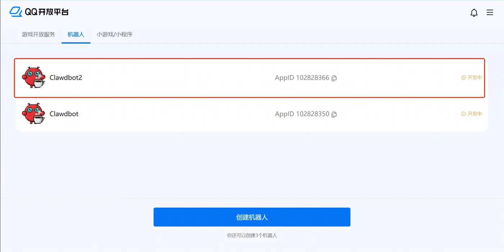Open the Clawdbot robot name
This screenshot has width=504, height=252.
point(64,114)
